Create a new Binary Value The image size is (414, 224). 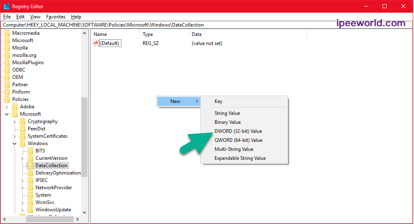click(x=244, y=122)
